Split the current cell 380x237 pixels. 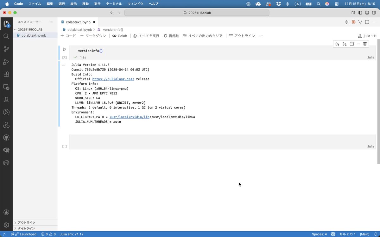tap(351, 44)
